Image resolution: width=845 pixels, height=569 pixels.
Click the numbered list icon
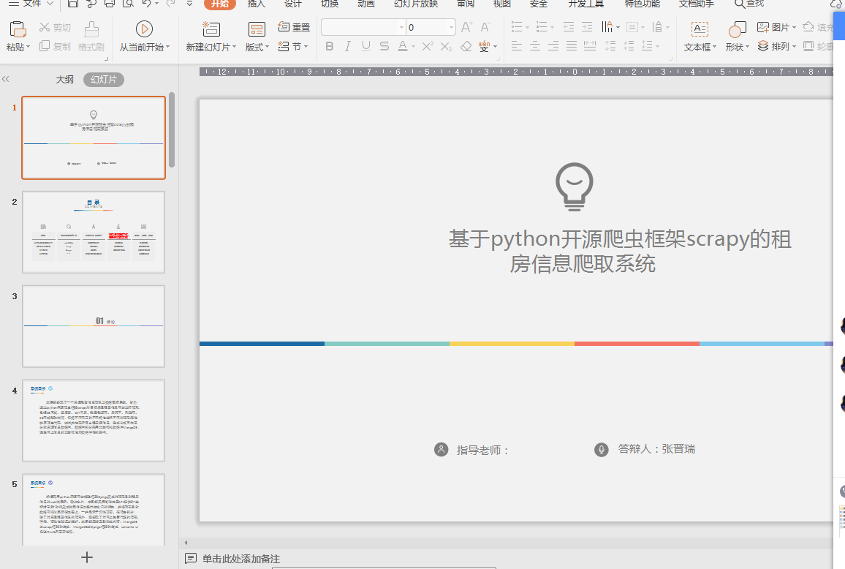point(542,27)
